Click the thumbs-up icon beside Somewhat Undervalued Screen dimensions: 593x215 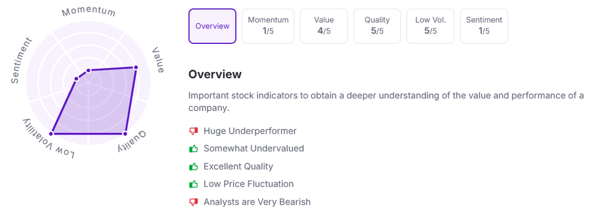click(193, 148)
